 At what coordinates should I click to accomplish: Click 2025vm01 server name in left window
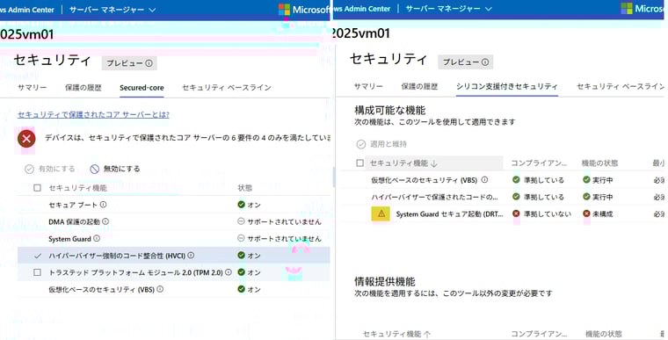click(x=27, y=34)
